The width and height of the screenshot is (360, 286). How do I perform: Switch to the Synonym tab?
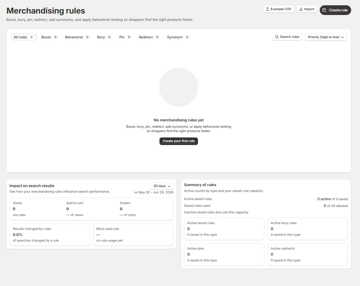pyautogui.click(x=178, y=37)
